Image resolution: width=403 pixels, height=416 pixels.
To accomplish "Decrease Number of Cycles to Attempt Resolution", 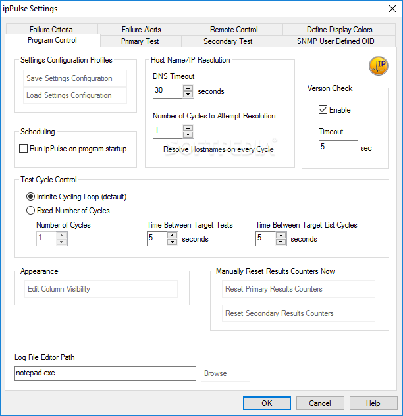I will [x=188, y=134].
